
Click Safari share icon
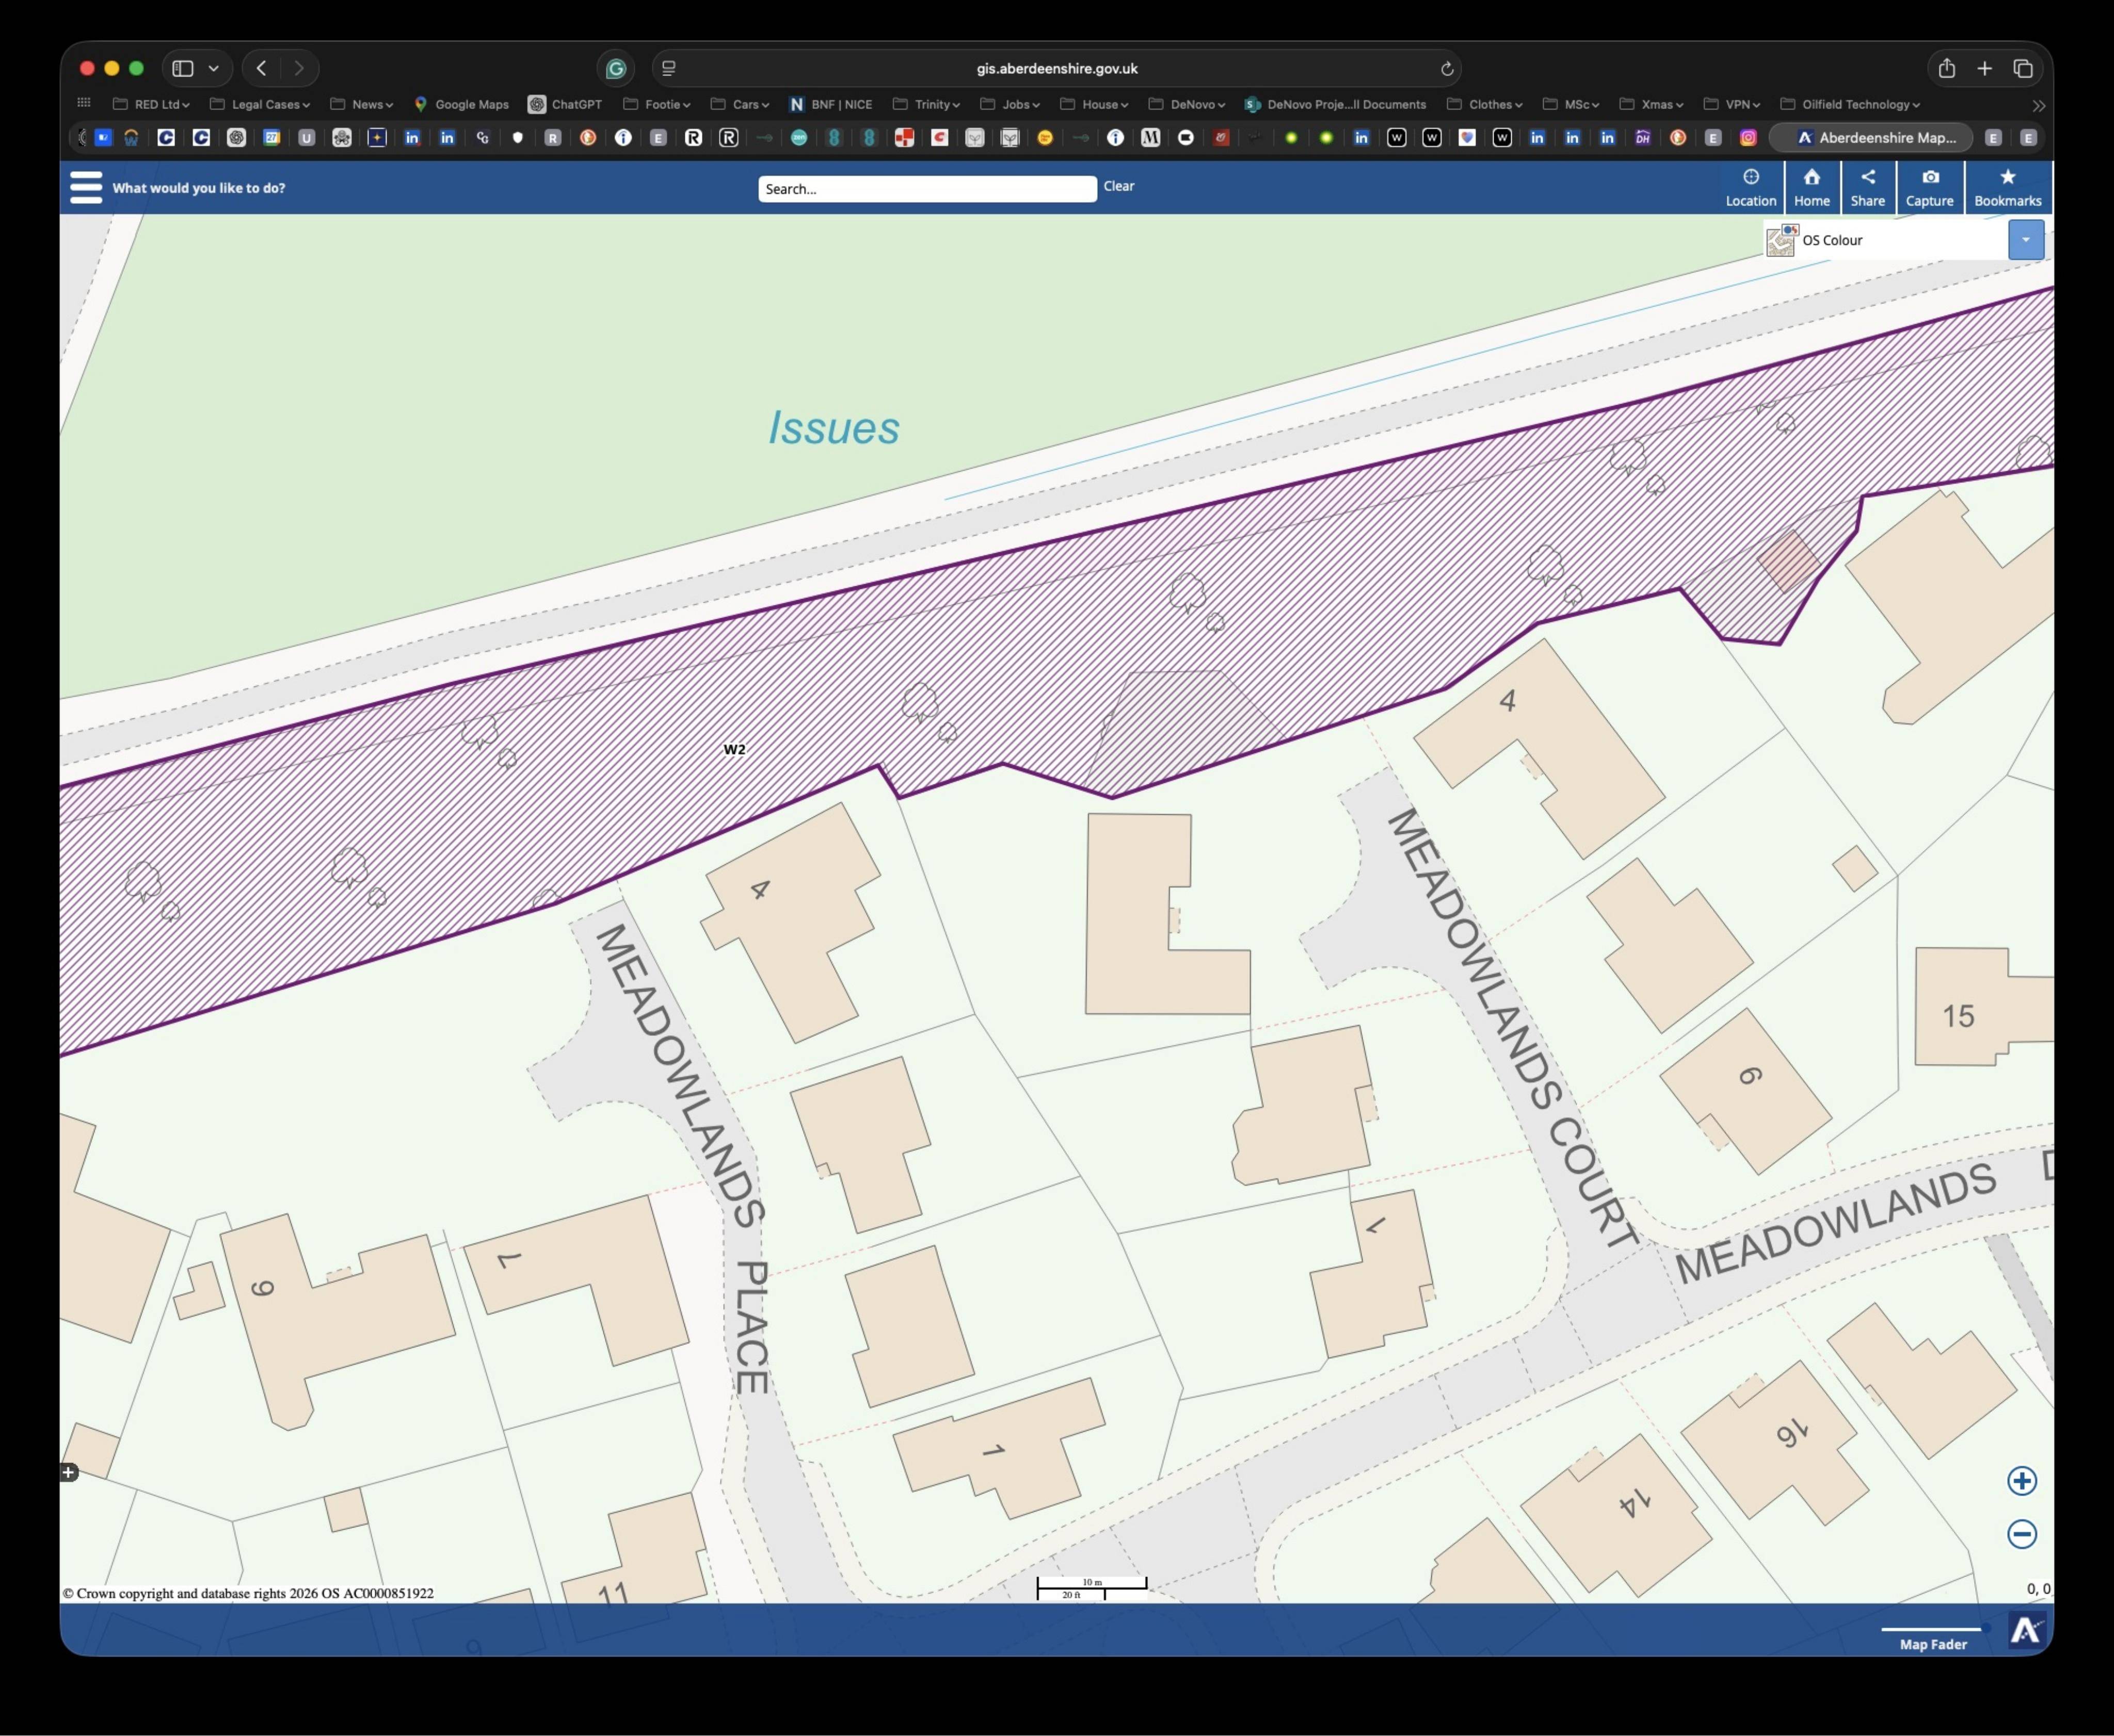pos(1946,68)
